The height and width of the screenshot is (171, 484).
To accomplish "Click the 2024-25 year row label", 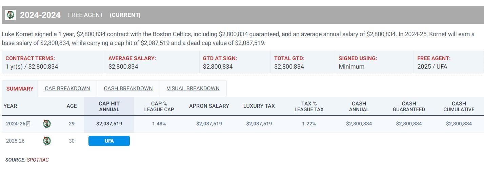I will tap(16, 124).
